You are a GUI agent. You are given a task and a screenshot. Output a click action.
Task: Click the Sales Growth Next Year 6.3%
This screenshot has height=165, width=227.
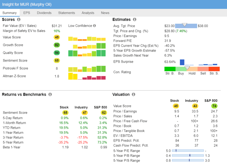pos(168,55)
